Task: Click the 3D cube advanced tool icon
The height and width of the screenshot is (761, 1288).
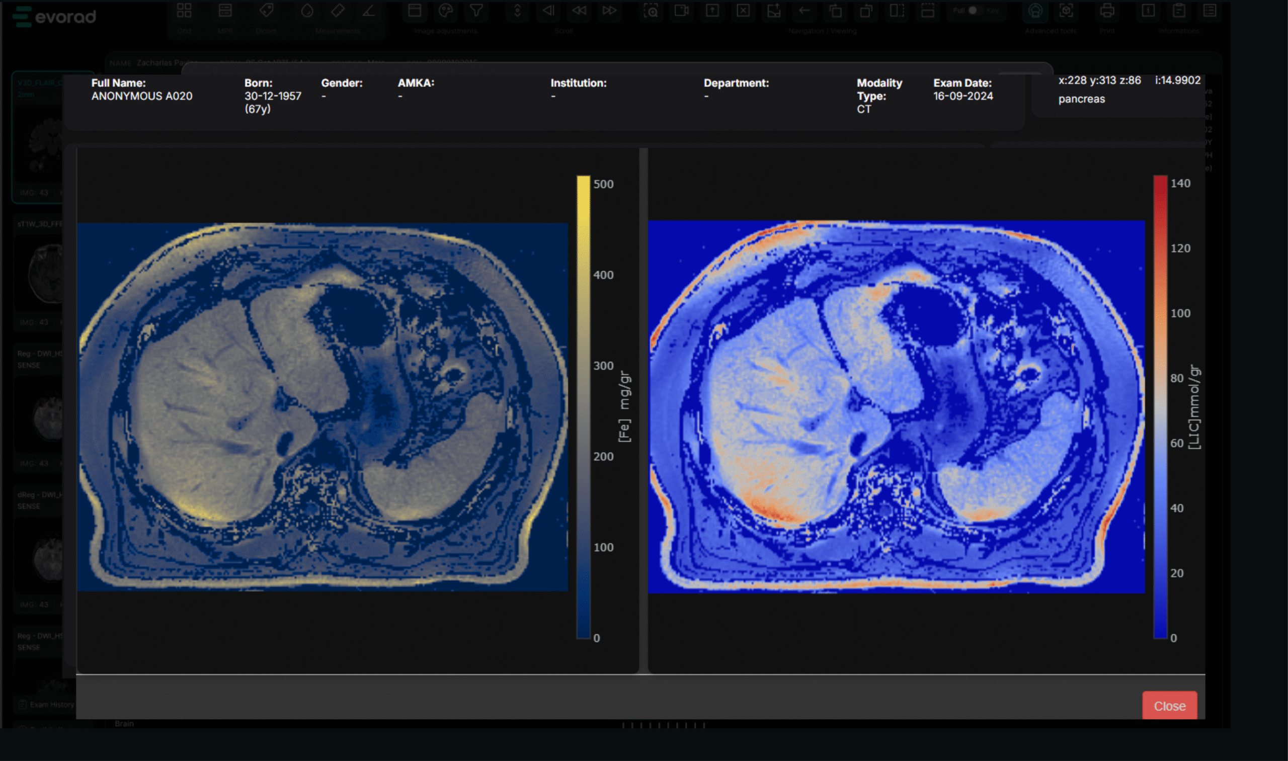Action: [1066, 11]
